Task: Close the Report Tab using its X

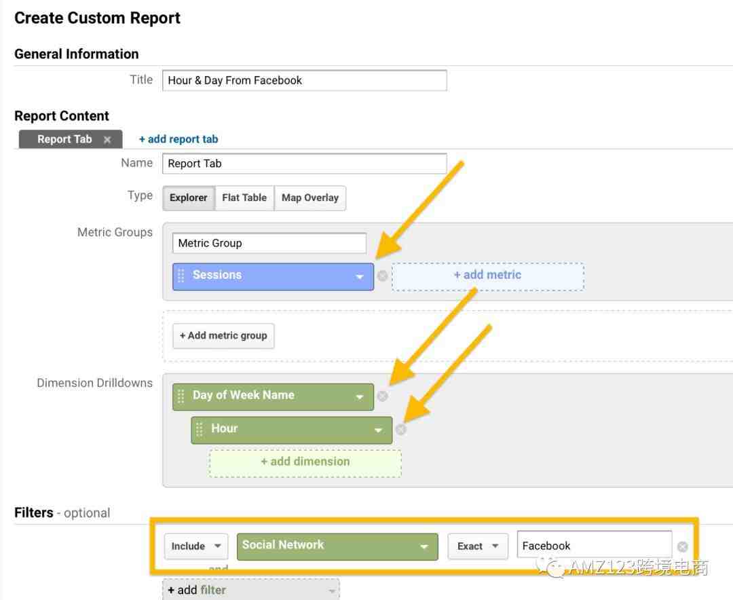Action: (107, 140)
